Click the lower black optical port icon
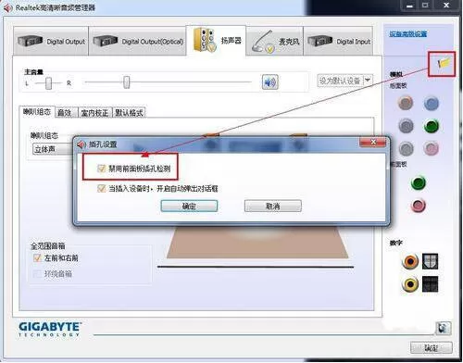 tap(430, 284)
